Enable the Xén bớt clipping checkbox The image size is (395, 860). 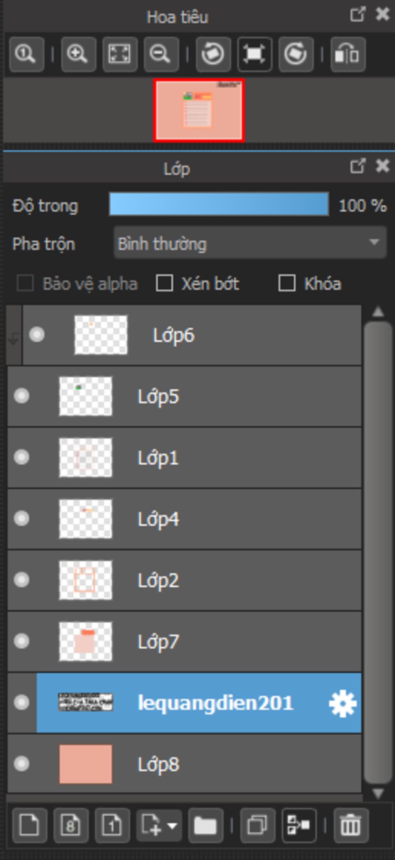tap(164, 283)
